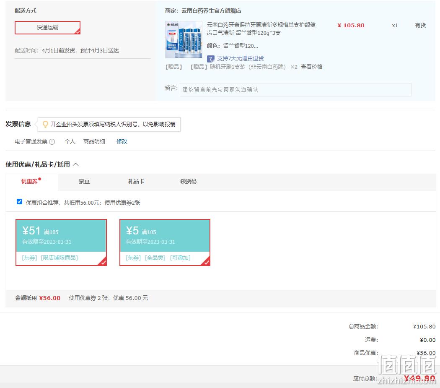The height and width of the screenshot is (388, 440).
Task: Open the toothpaste product thumbnail
Action: (x=184, y=39)
